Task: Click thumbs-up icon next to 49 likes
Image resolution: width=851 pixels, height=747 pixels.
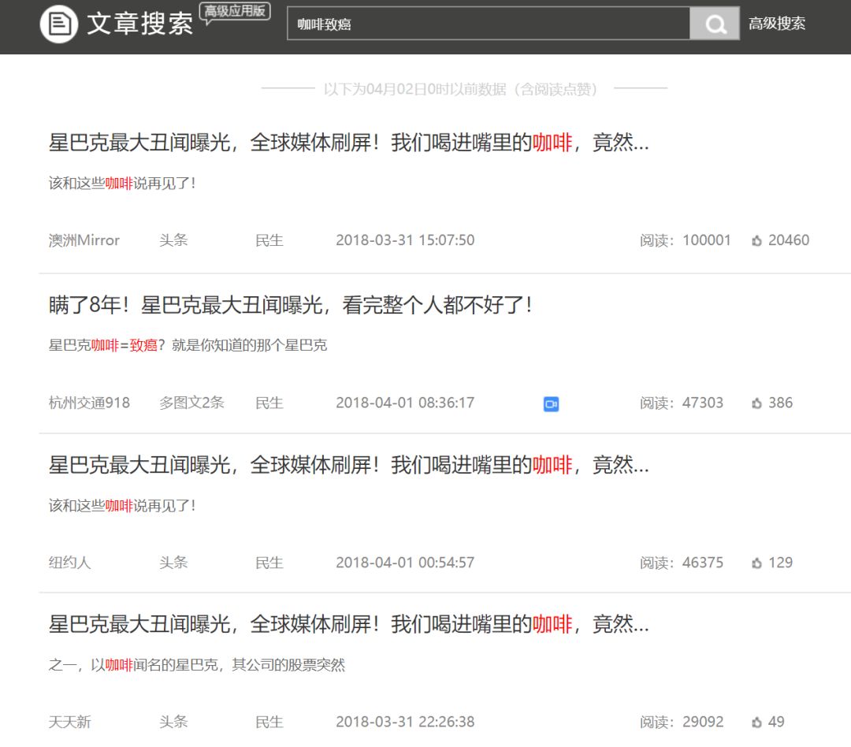Action: tap(756, 723)
